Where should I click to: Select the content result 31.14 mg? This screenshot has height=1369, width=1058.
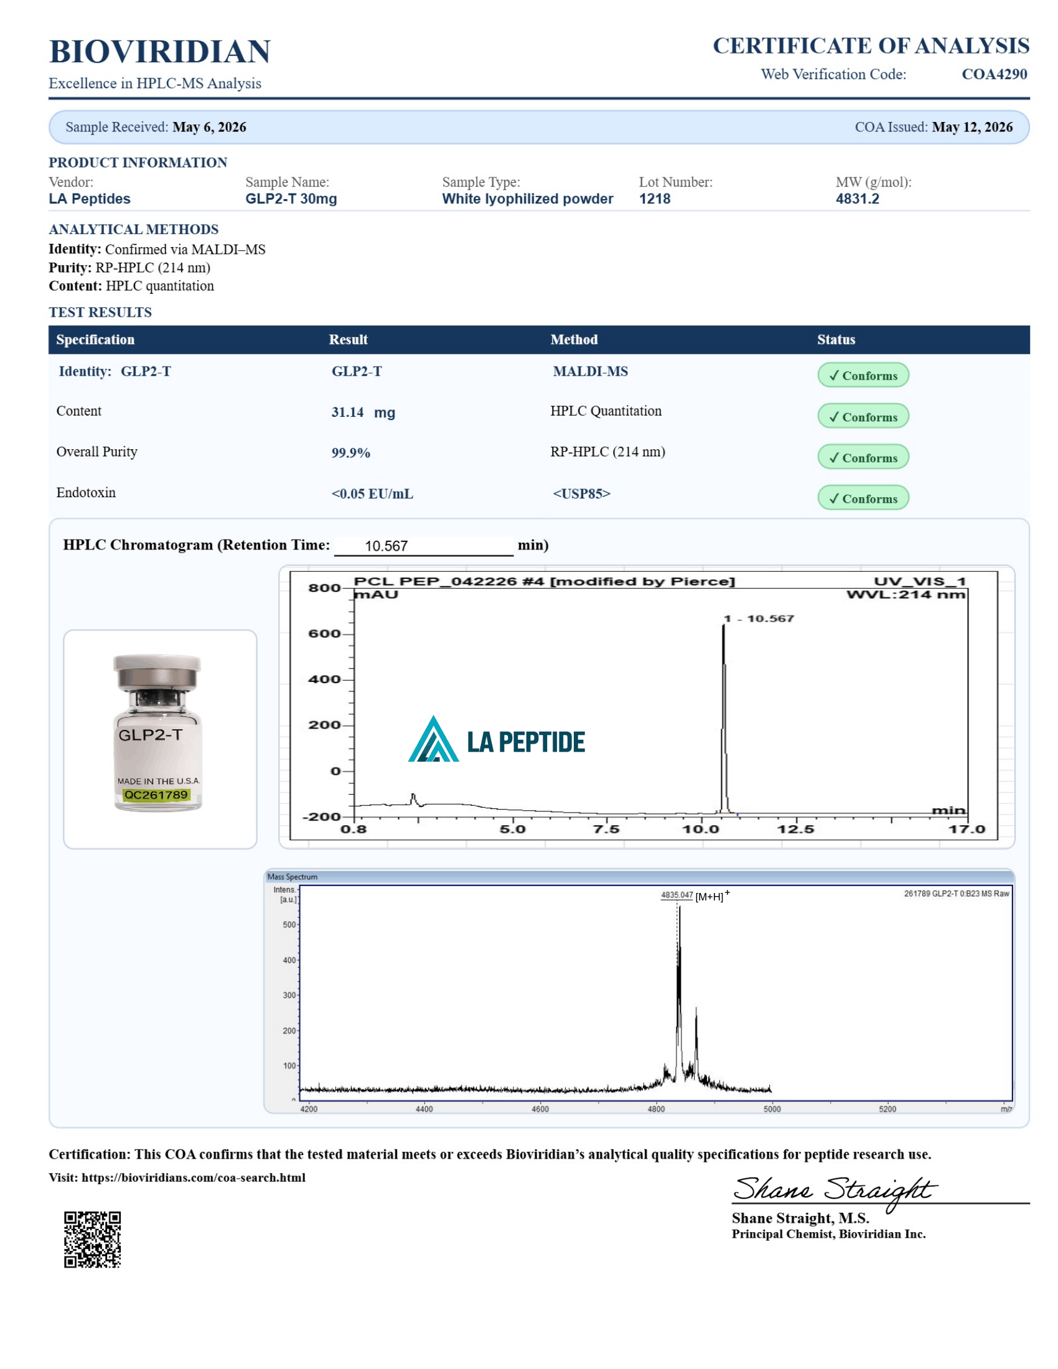point(363,413)
